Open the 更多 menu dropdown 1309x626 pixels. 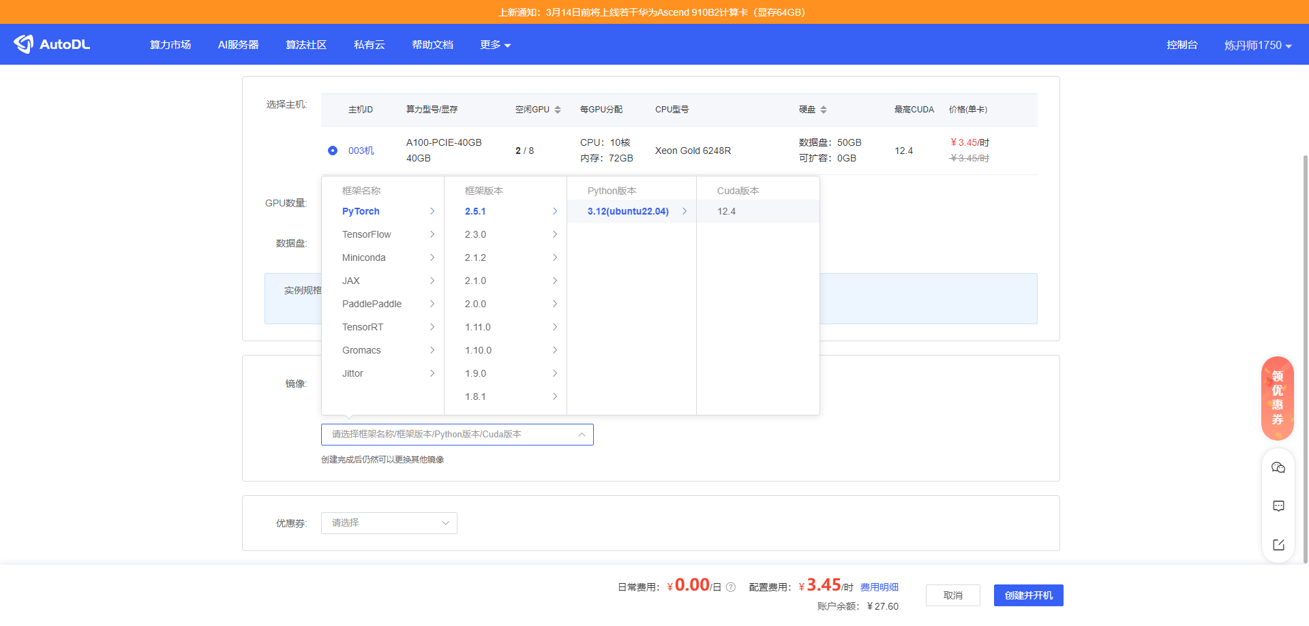[495, 45]
